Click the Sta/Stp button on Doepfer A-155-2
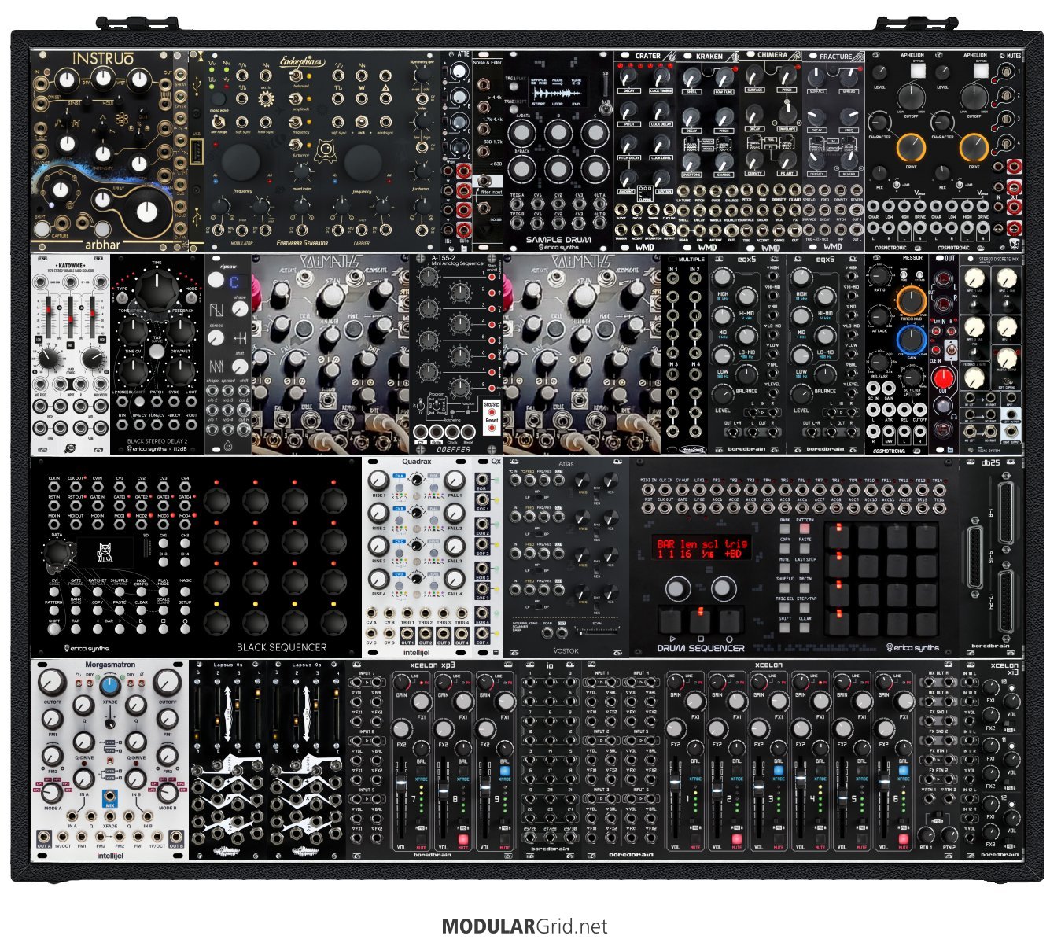 (492, 412)
